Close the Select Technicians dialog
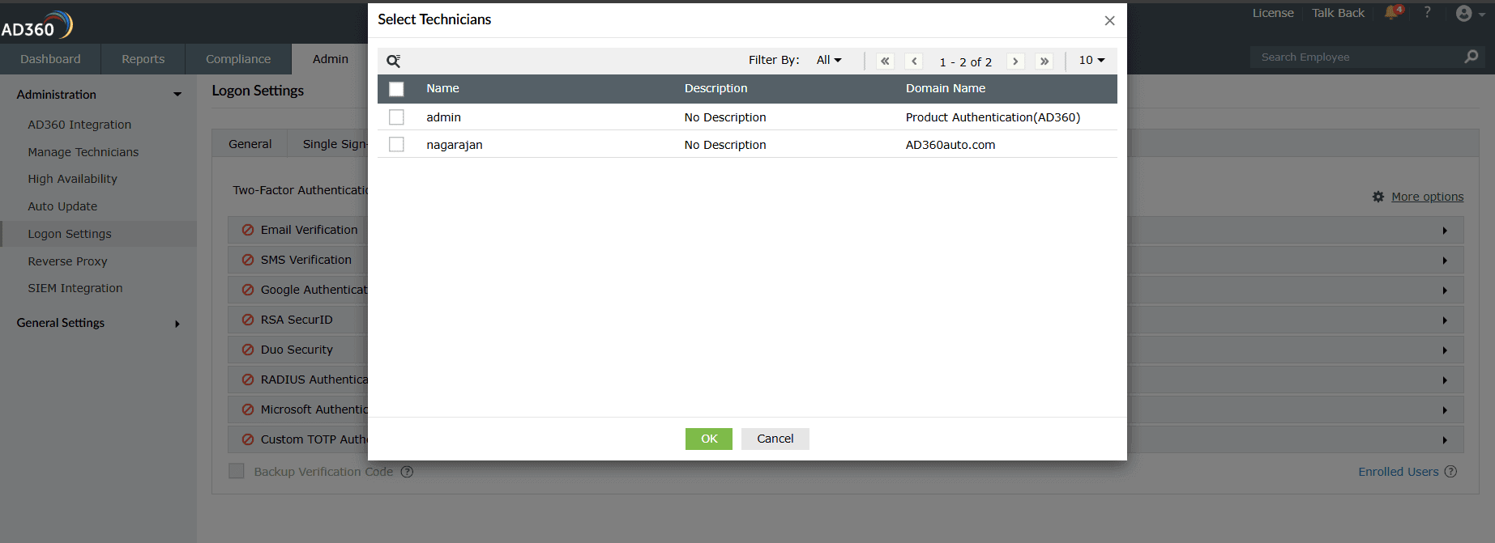Viewport: 1495px width, 543px height. [1109, 20]
